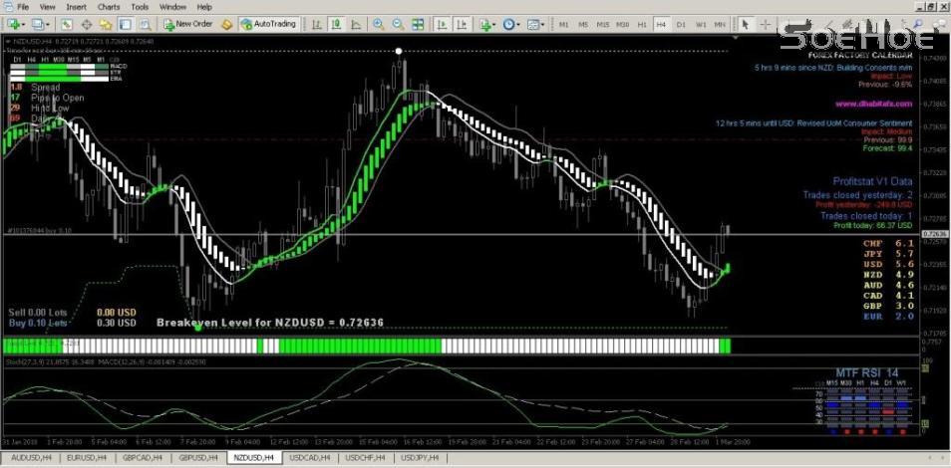Select the D1 timeframe button
Image resolution: width=951 pixels, height=468 pixels.
(681, 23)
